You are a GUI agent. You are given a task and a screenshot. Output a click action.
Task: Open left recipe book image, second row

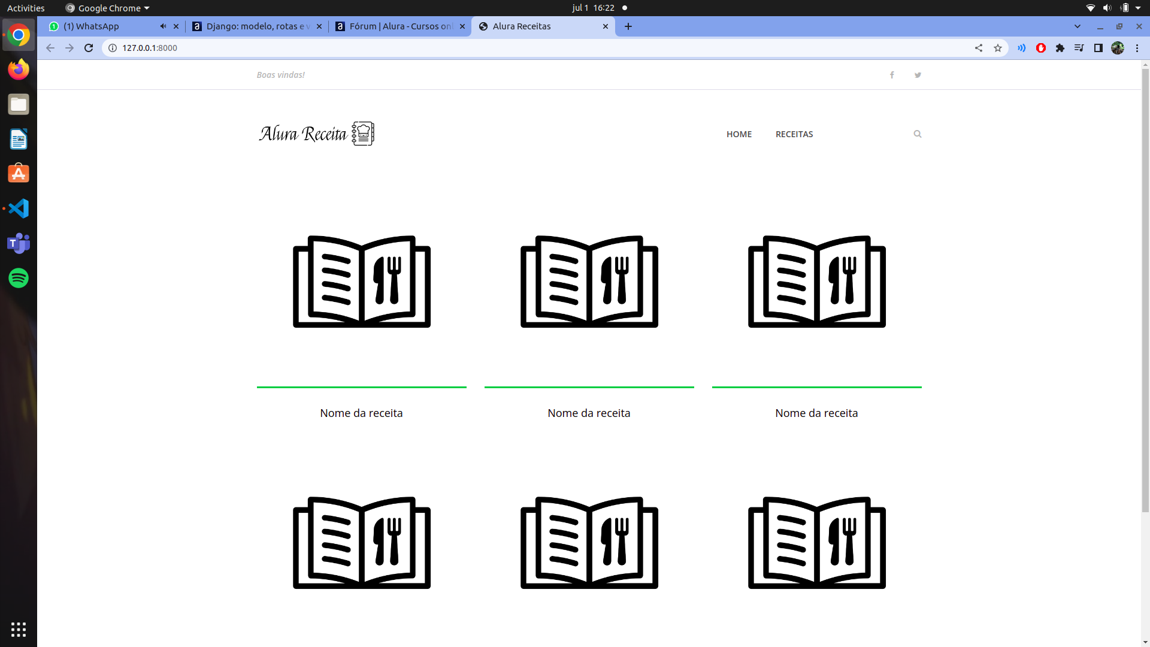pyautogui.click(x=362, y=543)
